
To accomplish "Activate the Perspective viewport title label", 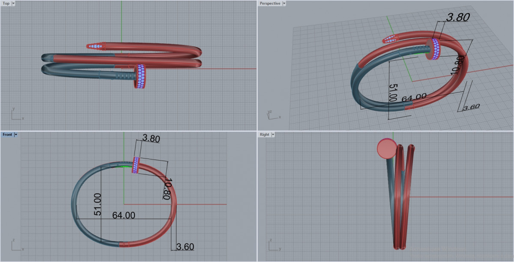I will (x=270, y=3).
